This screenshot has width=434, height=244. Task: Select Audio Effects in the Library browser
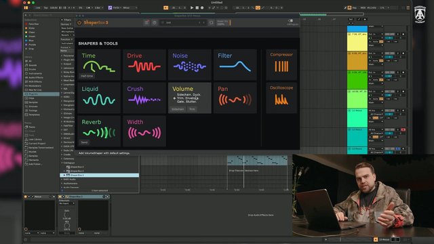point(36,78)
